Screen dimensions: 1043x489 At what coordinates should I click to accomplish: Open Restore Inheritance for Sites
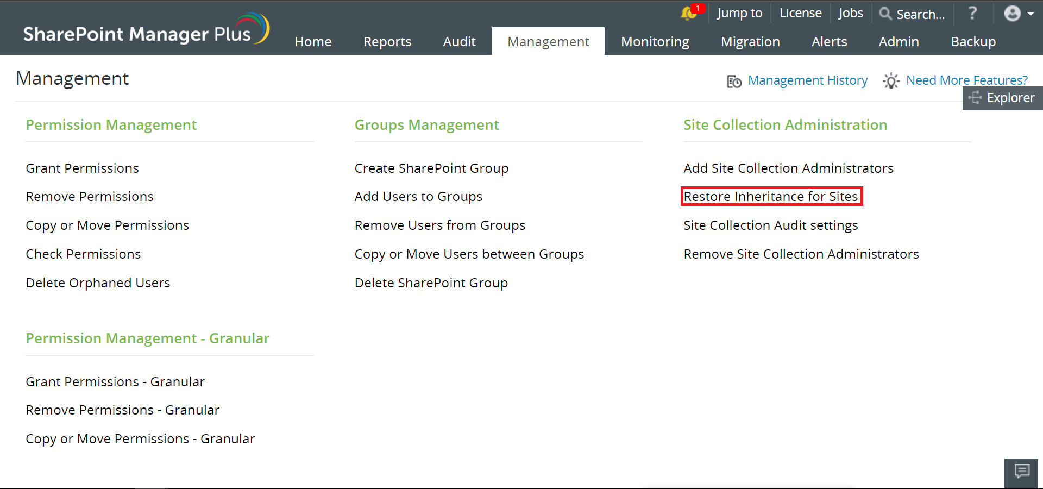[771, 196]
